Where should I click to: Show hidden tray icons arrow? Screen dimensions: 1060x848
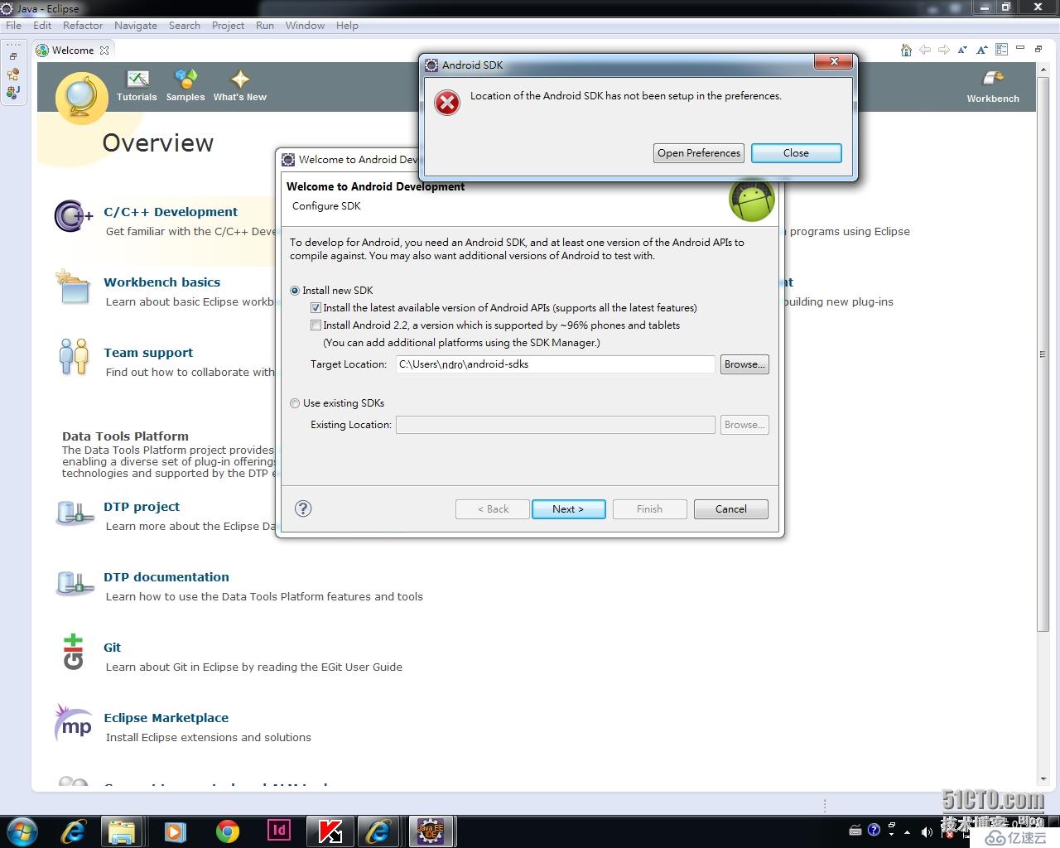coord(908,831)
